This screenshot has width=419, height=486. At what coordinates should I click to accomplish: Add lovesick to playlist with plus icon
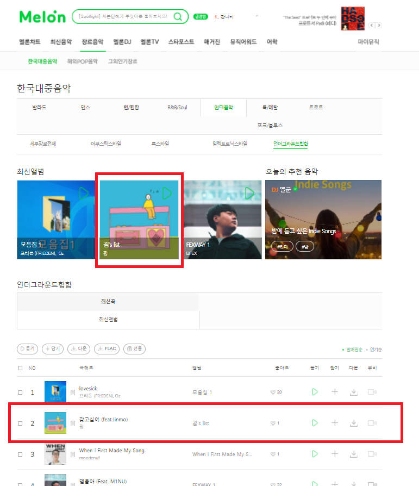[335, 392]
